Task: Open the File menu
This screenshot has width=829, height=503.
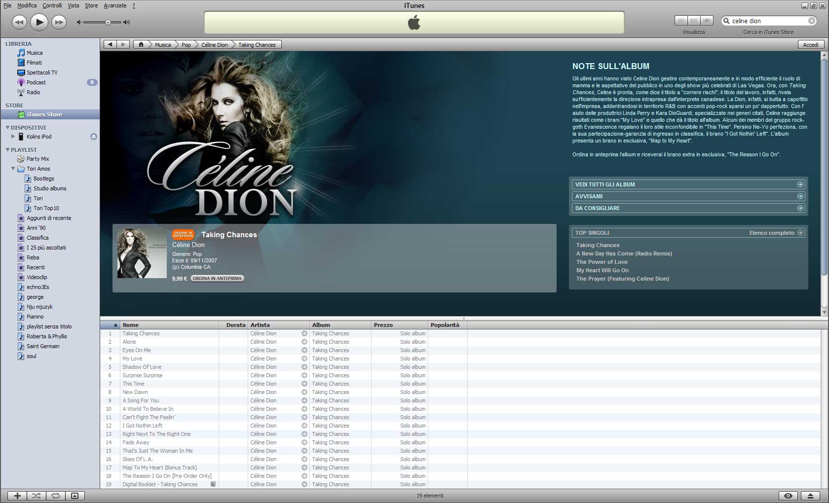Action: (7, 5)
